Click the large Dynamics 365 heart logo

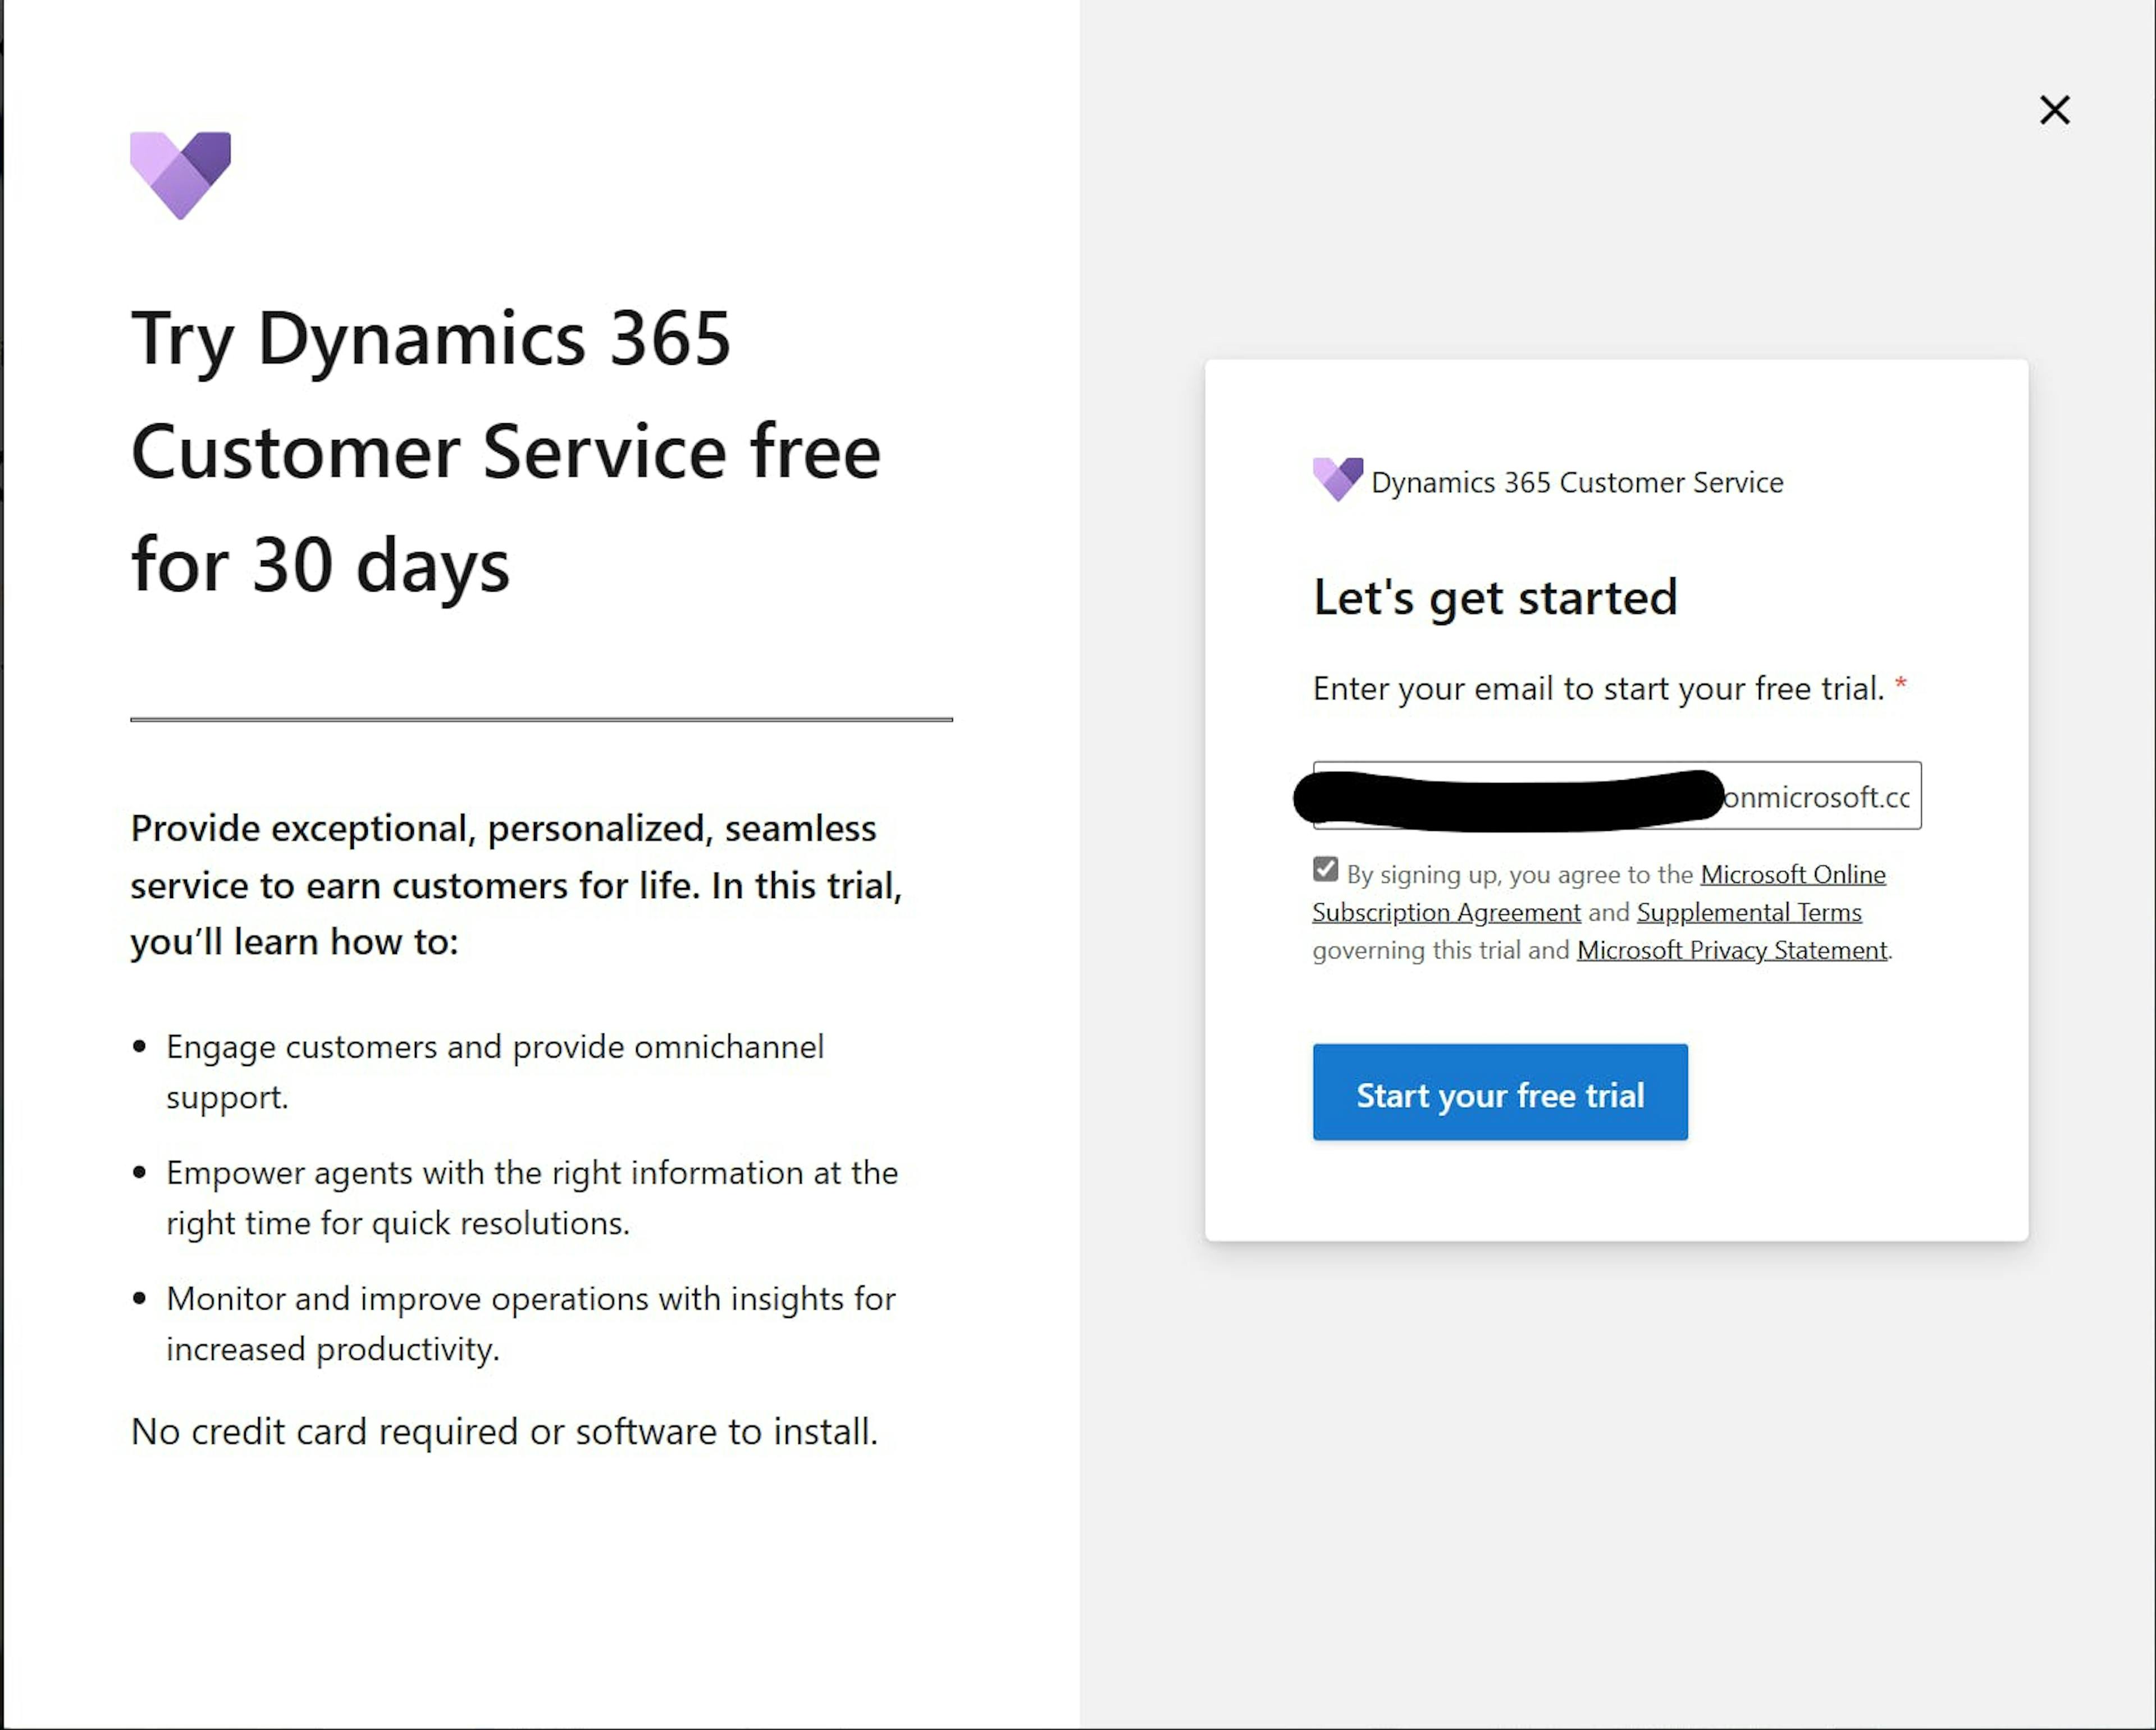click(181, 175)
